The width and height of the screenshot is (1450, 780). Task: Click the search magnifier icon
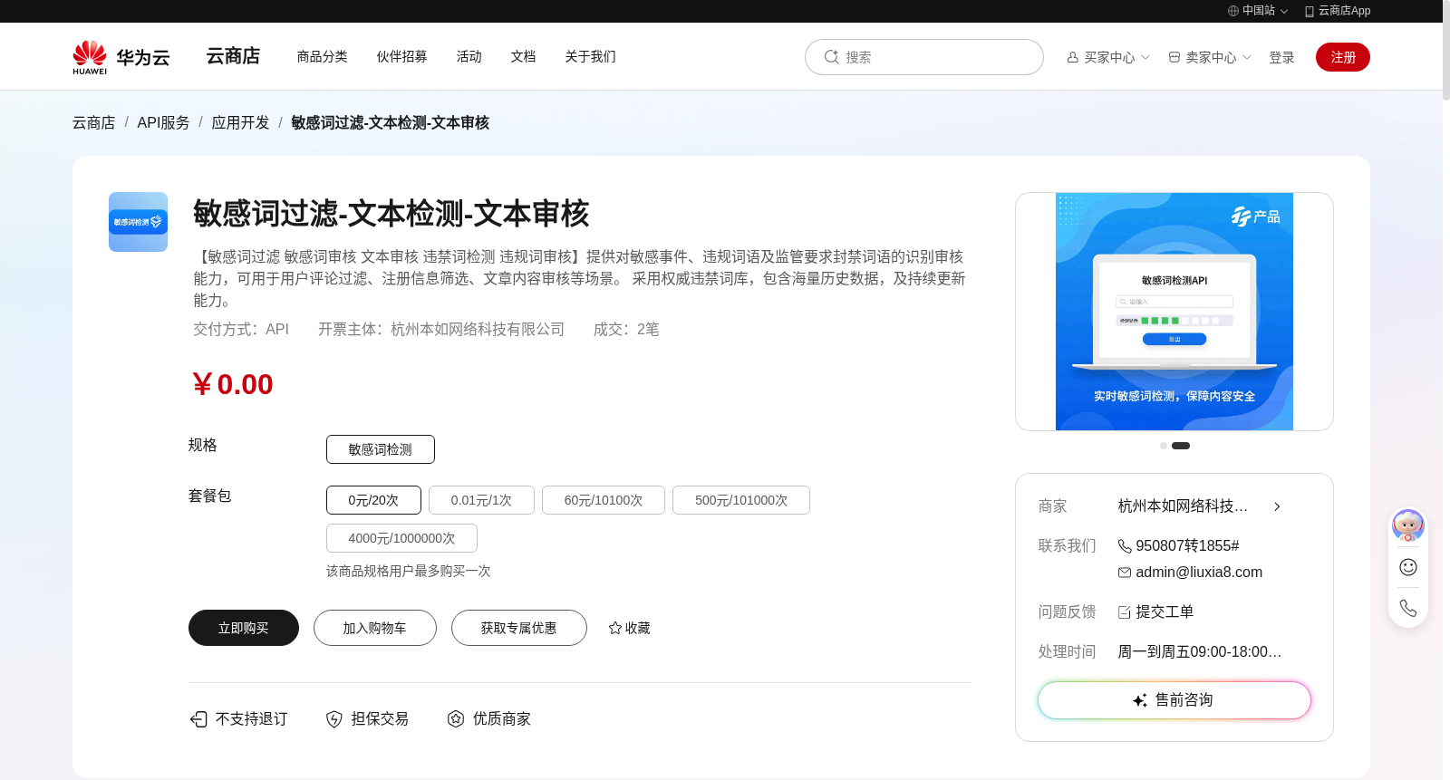(x=831, y=57)
